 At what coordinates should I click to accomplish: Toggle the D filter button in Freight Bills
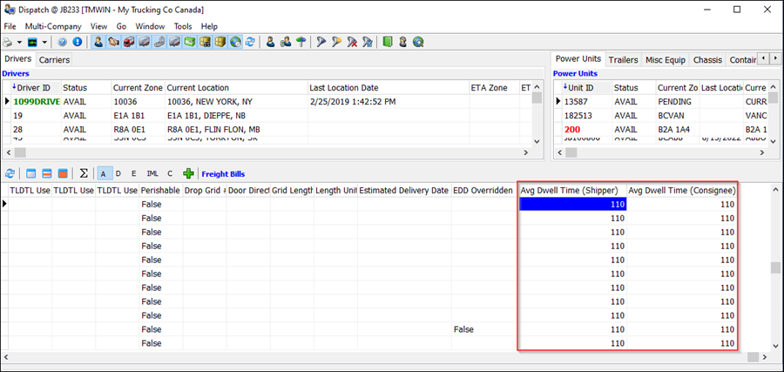(119, 173)
